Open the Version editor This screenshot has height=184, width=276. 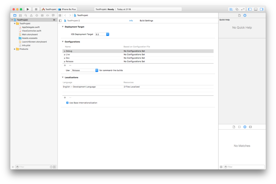point(243,9)
